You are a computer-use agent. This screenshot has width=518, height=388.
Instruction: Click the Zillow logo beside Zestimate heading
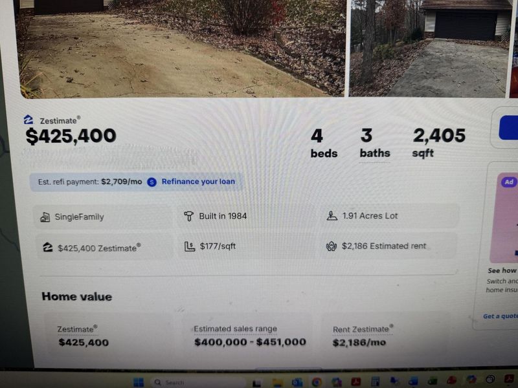[x=28, y=120]
